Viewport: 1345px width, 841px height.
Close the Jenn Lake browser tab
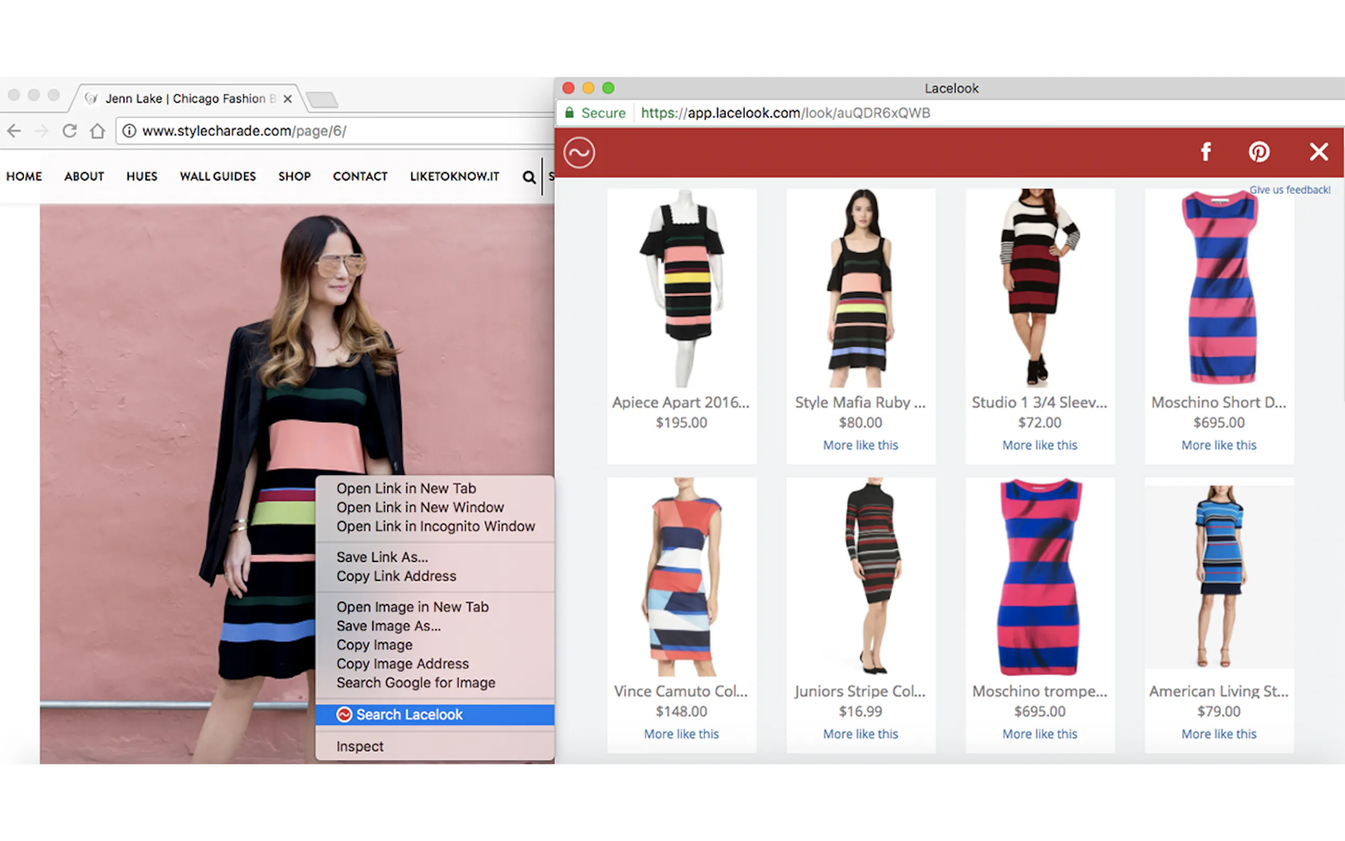(288, 99)
